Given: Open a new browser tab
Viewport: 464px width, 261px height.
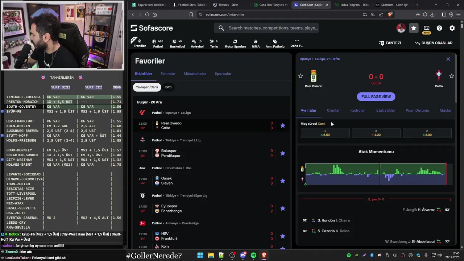Looking at the screenshot, I should 417,5.
